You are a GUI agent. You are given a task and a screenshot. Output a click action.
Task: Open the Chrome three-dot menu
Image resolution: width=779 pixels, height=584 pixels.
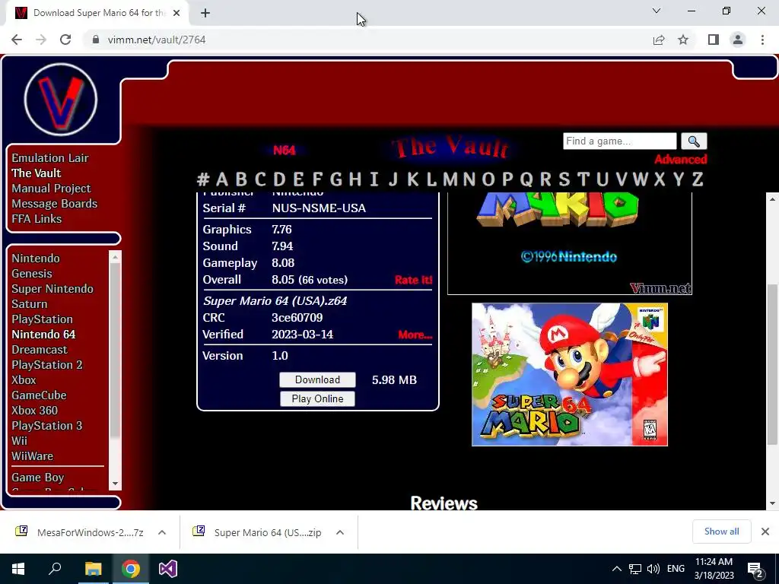click(x=762, y=40)
